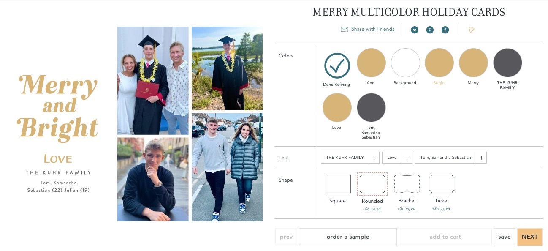
Task: Select the Rounded card shape
Action: pos(372,184)
